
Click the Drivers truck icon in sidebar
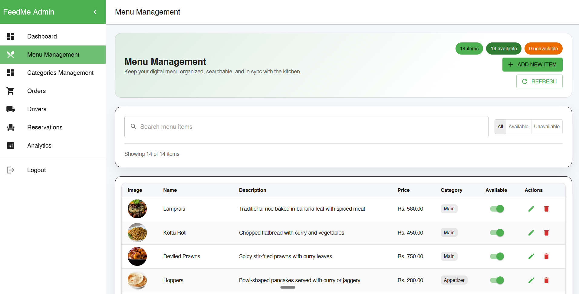11,109
